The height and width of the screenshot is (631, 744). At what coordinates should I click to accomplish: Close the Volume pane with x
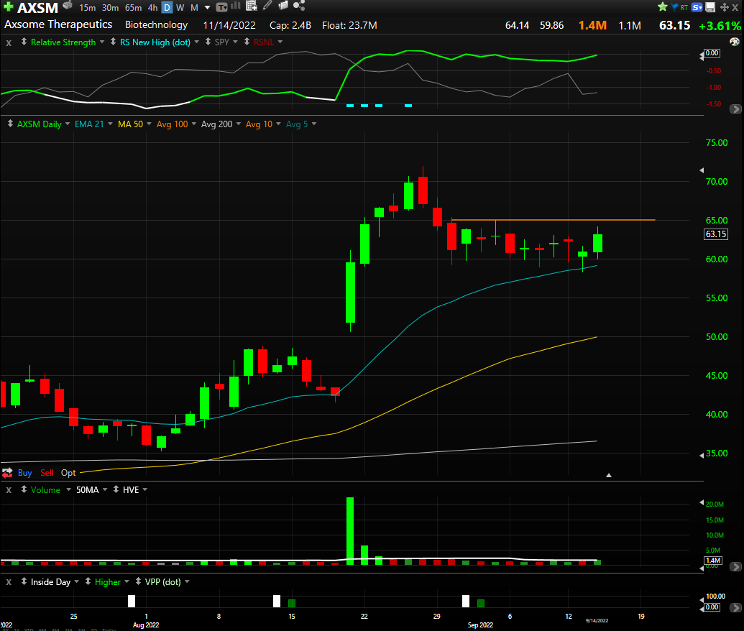pyautogui.click(x=9, y=490)
